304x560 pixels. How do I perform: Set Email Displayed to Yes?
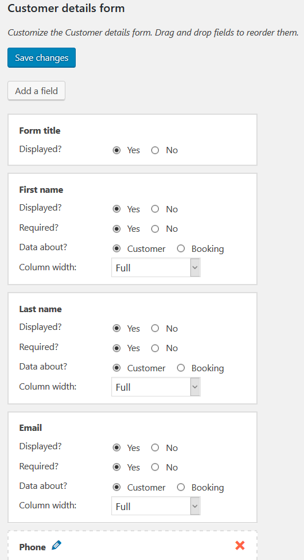tap(116, 448)
